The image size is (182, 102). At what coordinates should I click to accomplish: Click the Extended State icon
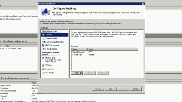click(43, 49)
